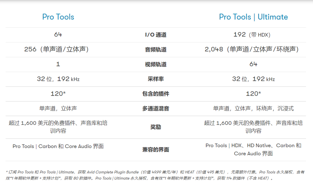Click the "Pro Tools" column heading

58,17
